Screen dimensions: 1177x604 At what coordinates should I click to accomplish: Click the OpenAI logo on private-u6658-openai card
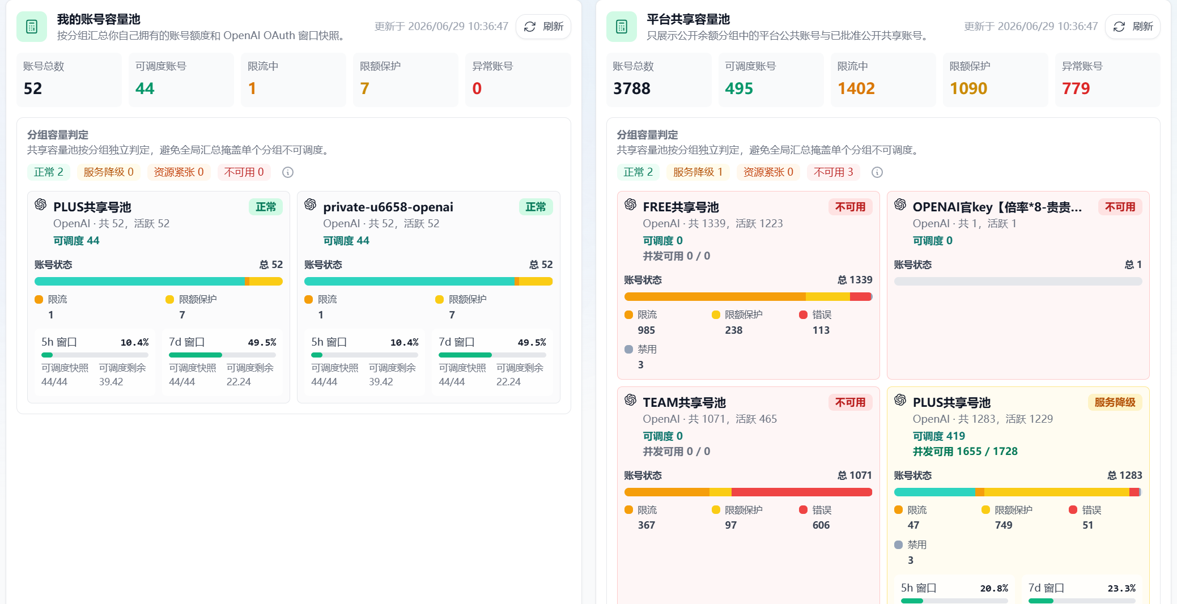[311, 205]
